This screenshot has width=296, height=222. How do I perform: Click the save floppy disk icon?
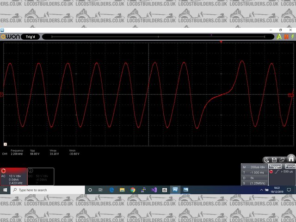(x=275, y=159)
